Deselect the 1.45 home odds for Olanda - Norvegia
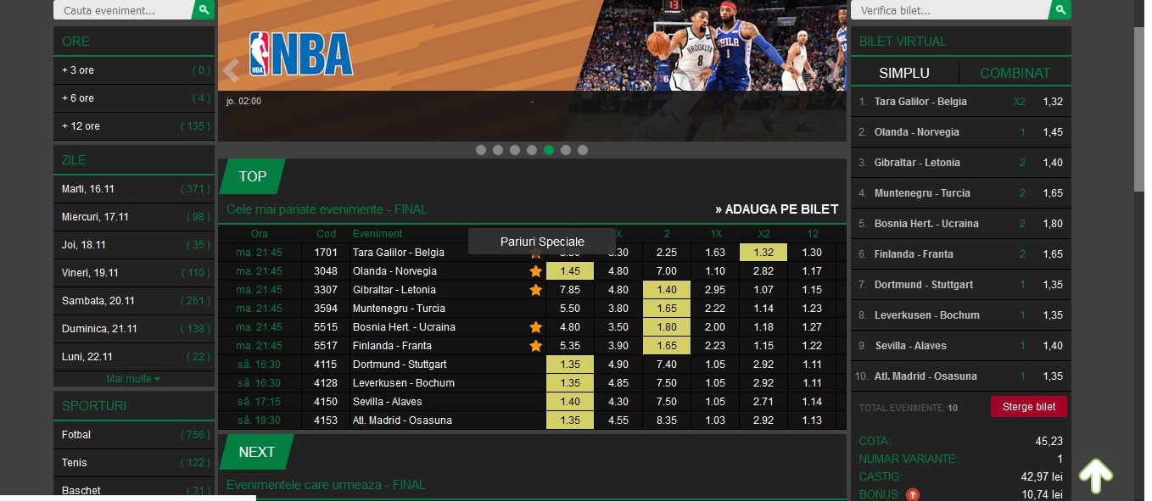 570,271
